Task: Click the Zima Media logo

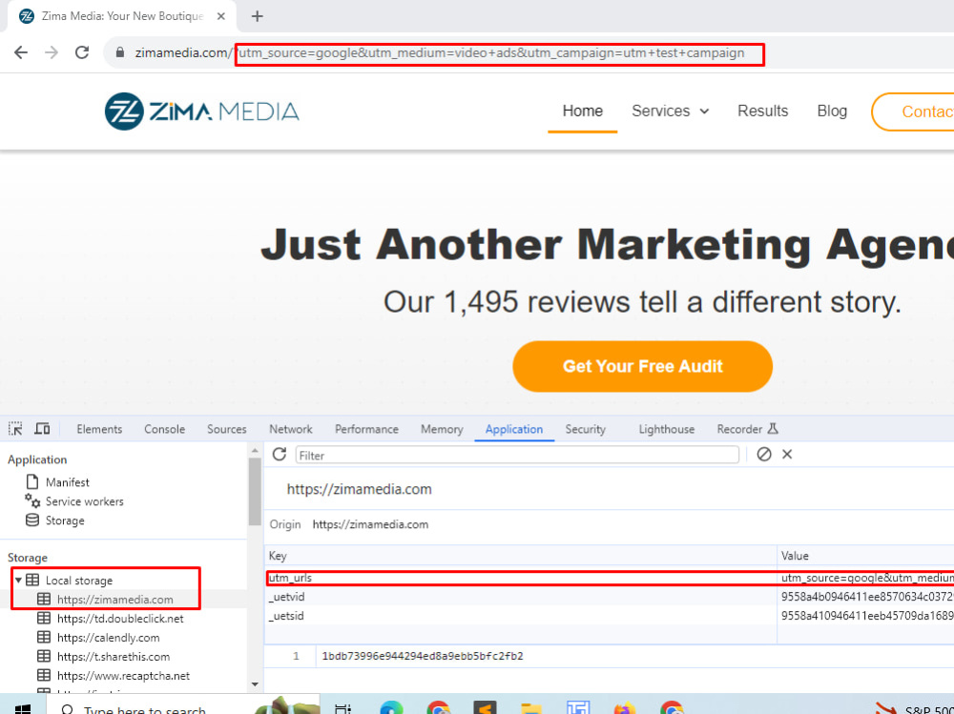Action: click(x=201, y=112)
